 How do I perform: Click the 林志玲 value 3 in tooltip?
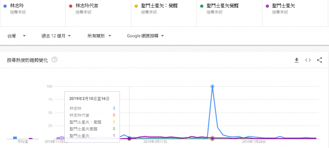[114, 109]
